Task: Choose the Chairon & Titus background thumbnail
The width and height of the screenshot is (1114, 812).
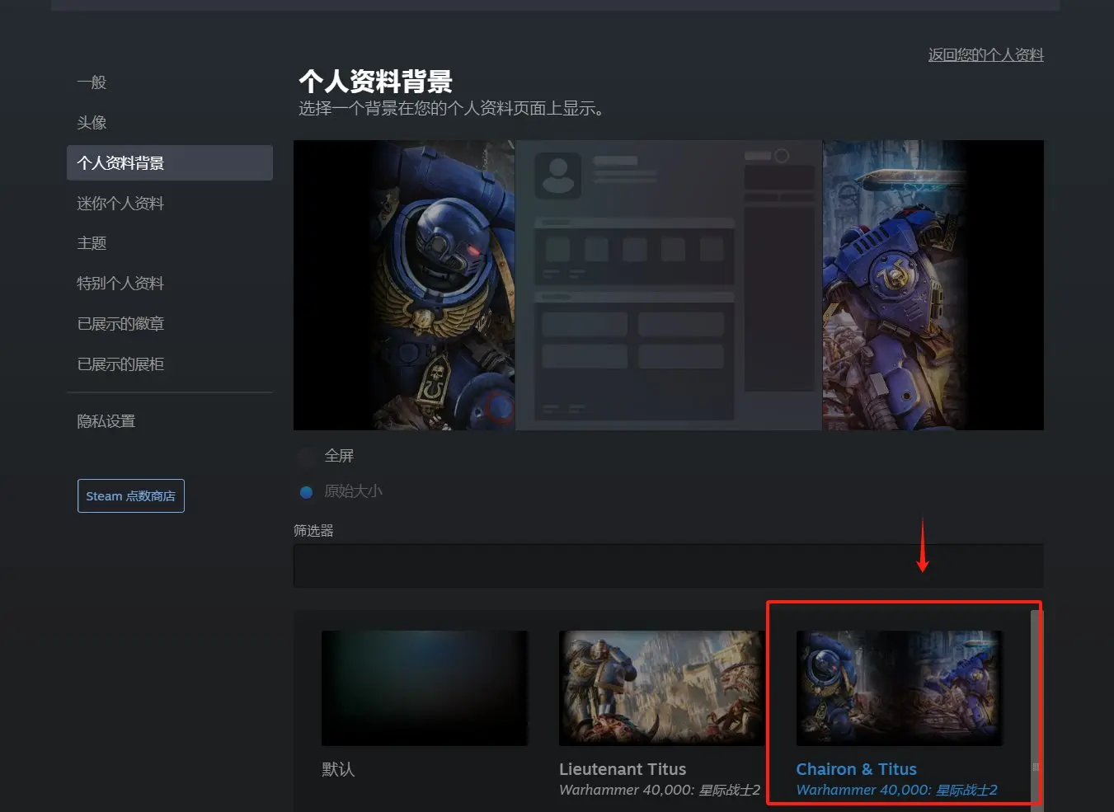Action: click(x=900, y=688)
